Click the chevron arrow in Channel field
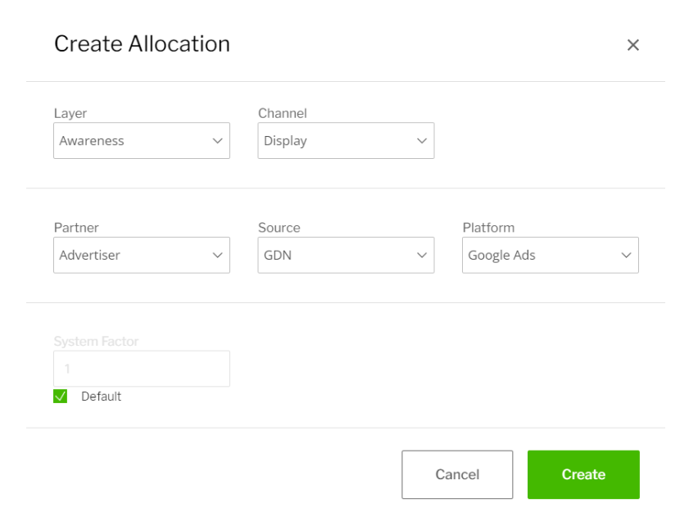The image size is (689, 526). [x=422, y=141]
